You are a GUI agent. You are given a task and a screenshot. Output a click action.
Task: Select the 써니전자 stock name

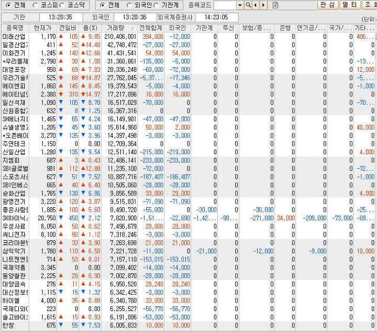tap(14, 234)
